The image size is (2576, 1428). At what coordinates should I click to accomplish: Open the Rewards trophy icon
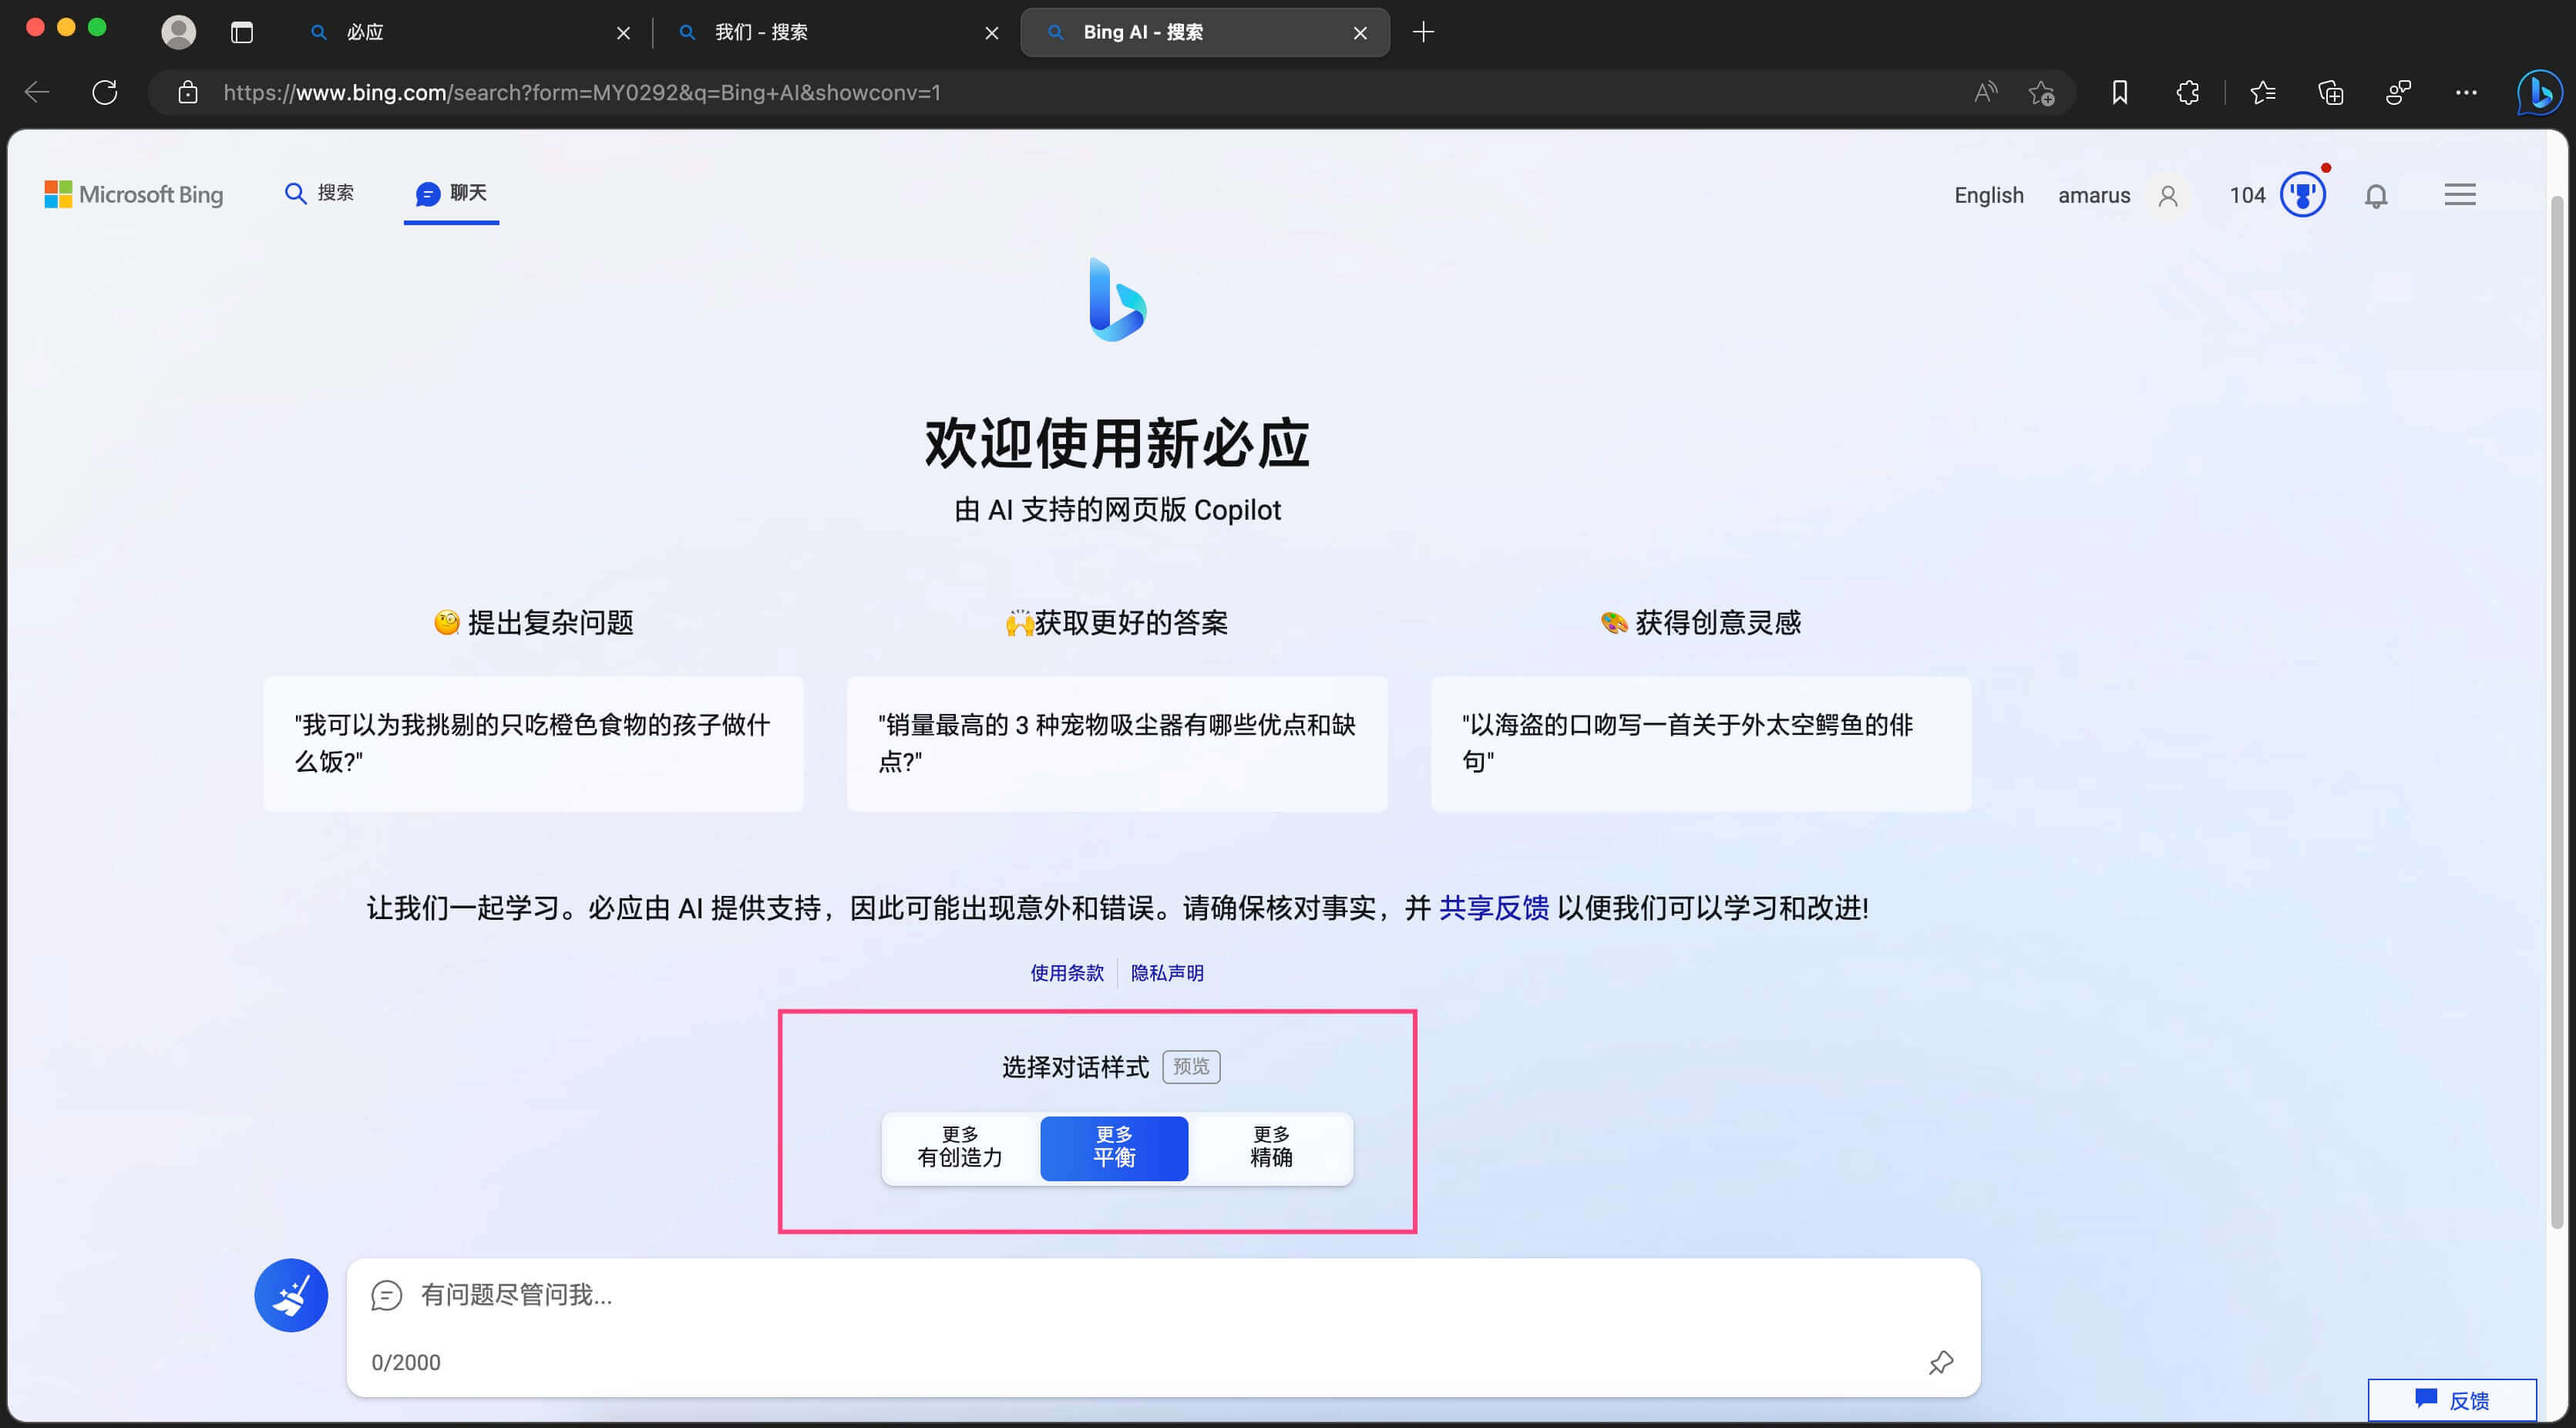point(2302,195)
